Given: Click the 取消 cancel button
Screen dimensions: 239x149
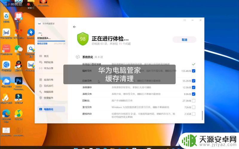Looking at the screenshot, I should pyautogui.click(x=184, y=40).
